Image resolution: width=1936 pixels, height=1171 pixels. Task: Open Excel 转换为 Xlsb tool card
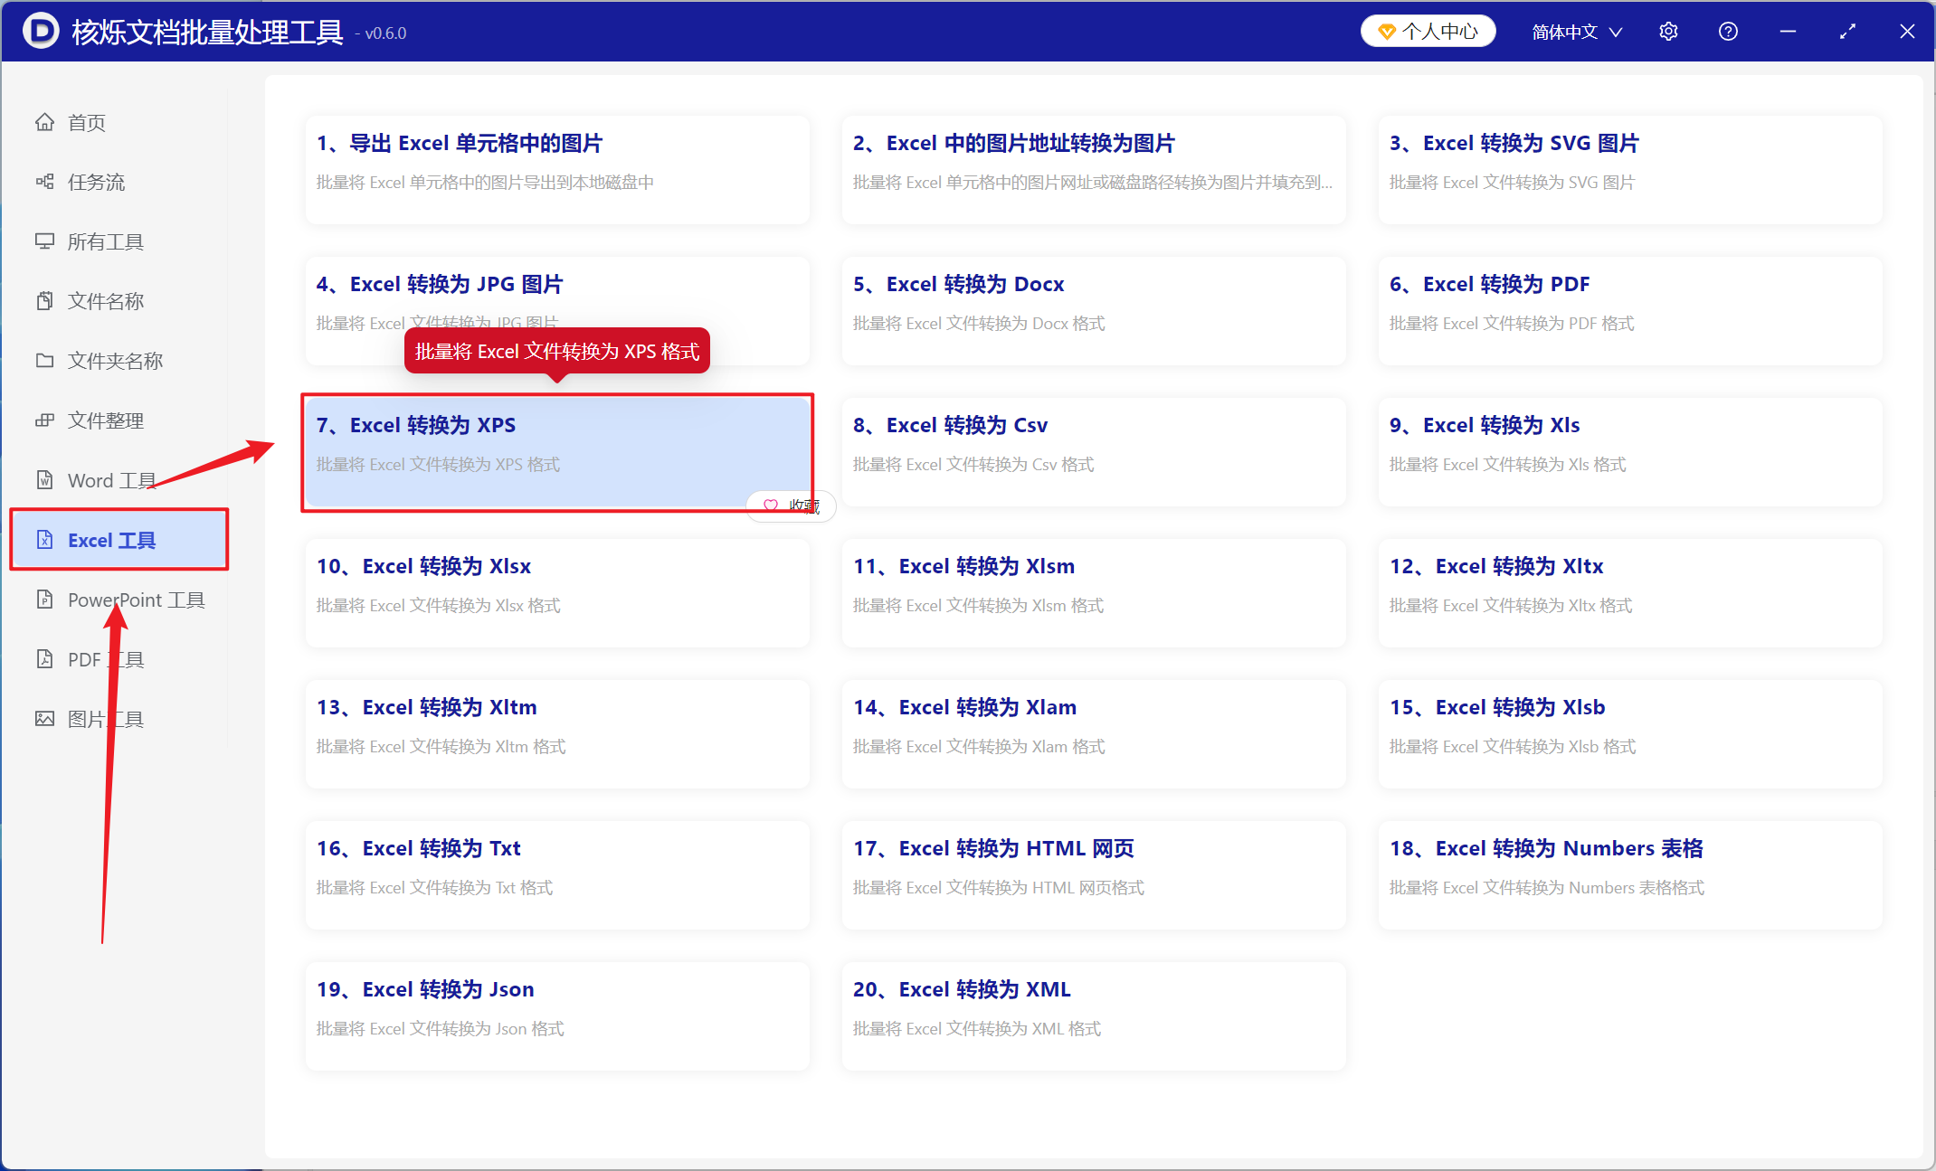(x=1630, y=734)
